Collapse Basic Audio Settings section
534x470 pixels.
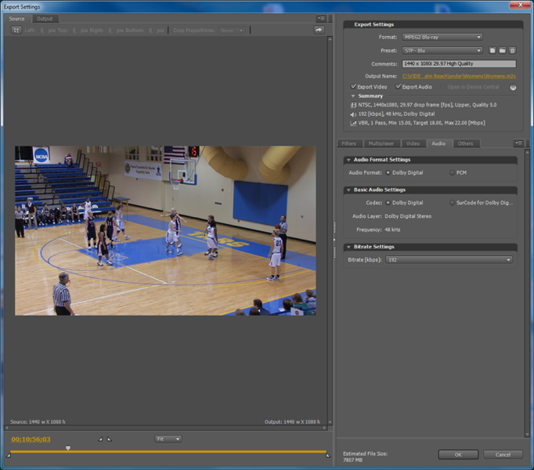[x=348, y=190]
